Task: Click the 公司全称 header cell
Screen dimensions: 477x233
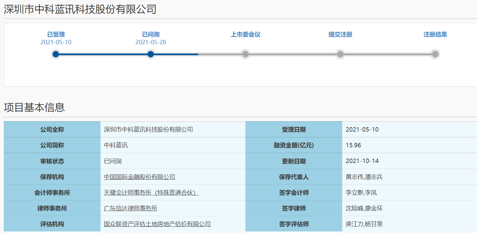Action: pyautogui.click(x=52, y=129)
